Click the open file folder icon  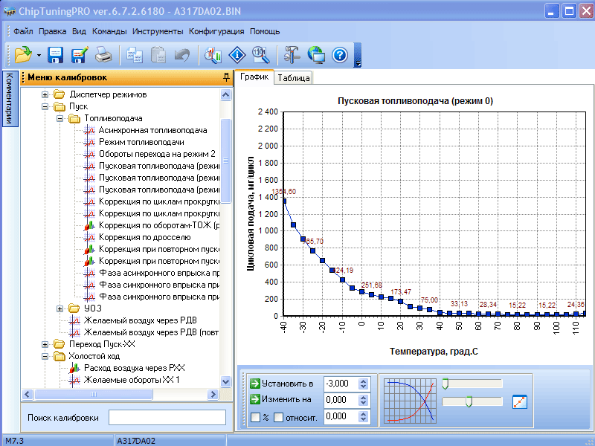pyautogui.click(x=22, y=54)
